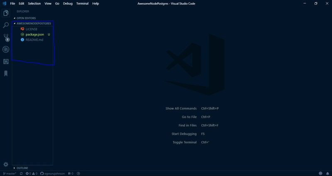
Task: Open the Terminal menu
Action: coord(82,3)
